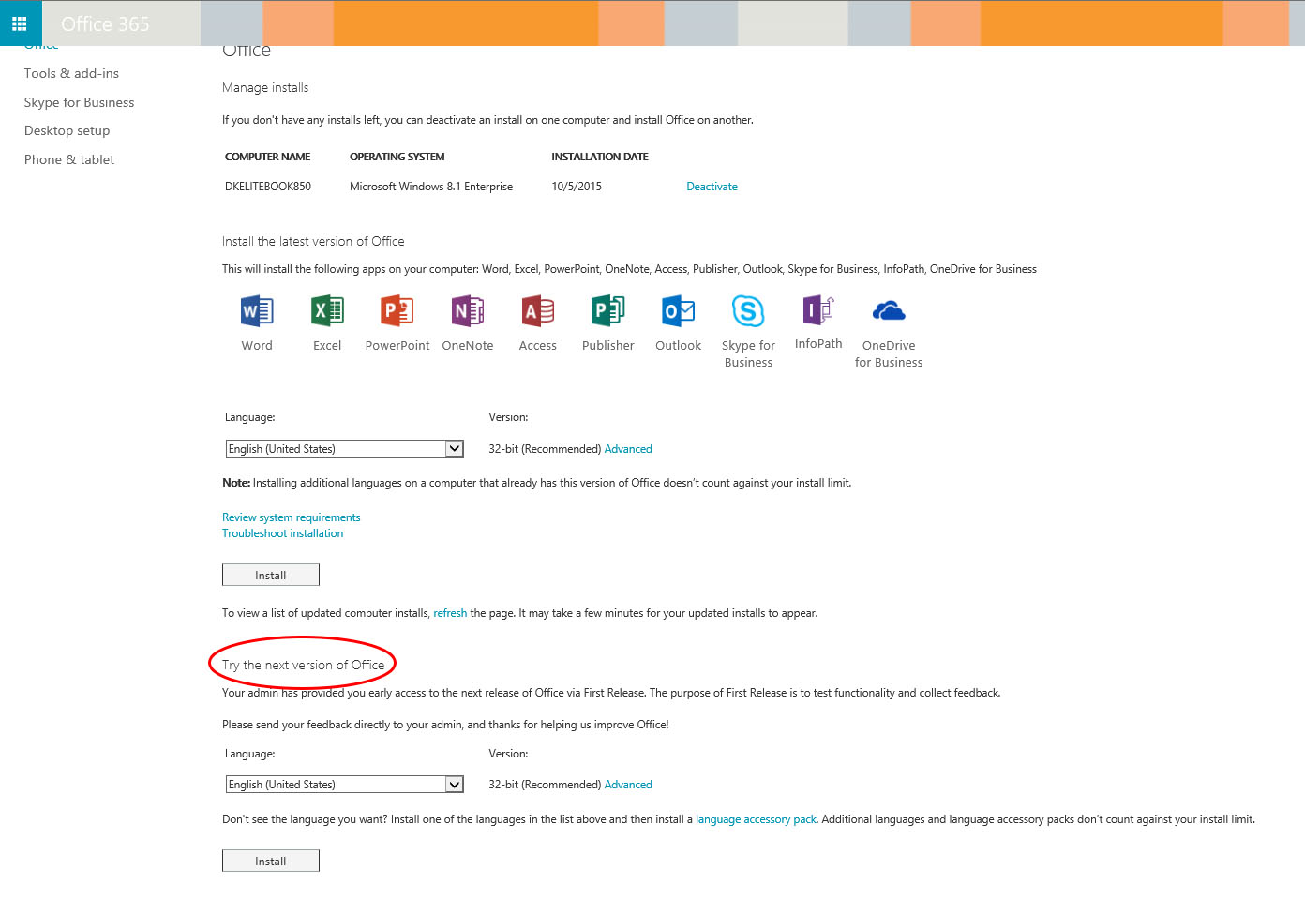
Task: Click the OPERATING SYSTEM column header
Action: (397, 157)
